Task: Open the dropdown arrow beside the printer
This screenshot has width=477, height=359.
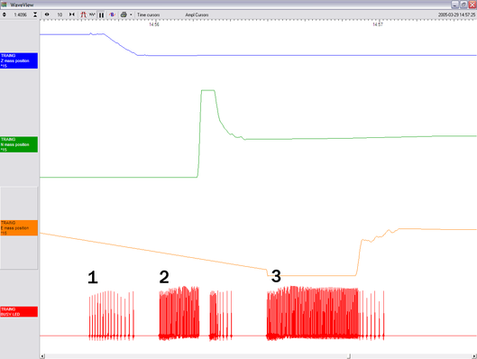Action: coord(131,14)
